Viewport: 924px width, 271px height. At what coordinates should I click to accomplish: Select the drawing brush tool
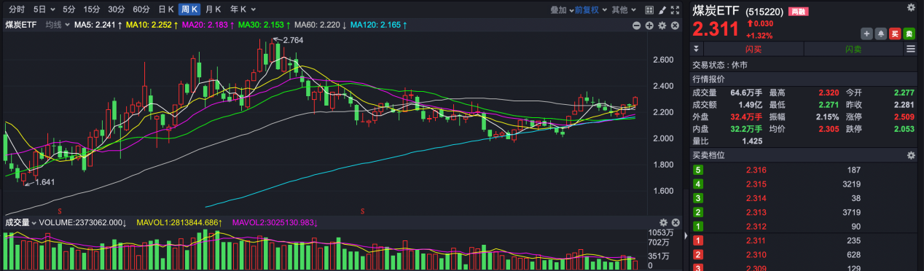[x=662, y=10]
